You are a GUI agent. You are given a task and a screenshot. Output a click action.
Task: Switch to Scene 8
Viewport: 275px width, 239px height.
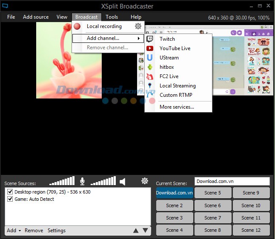[x=213, y=230]
